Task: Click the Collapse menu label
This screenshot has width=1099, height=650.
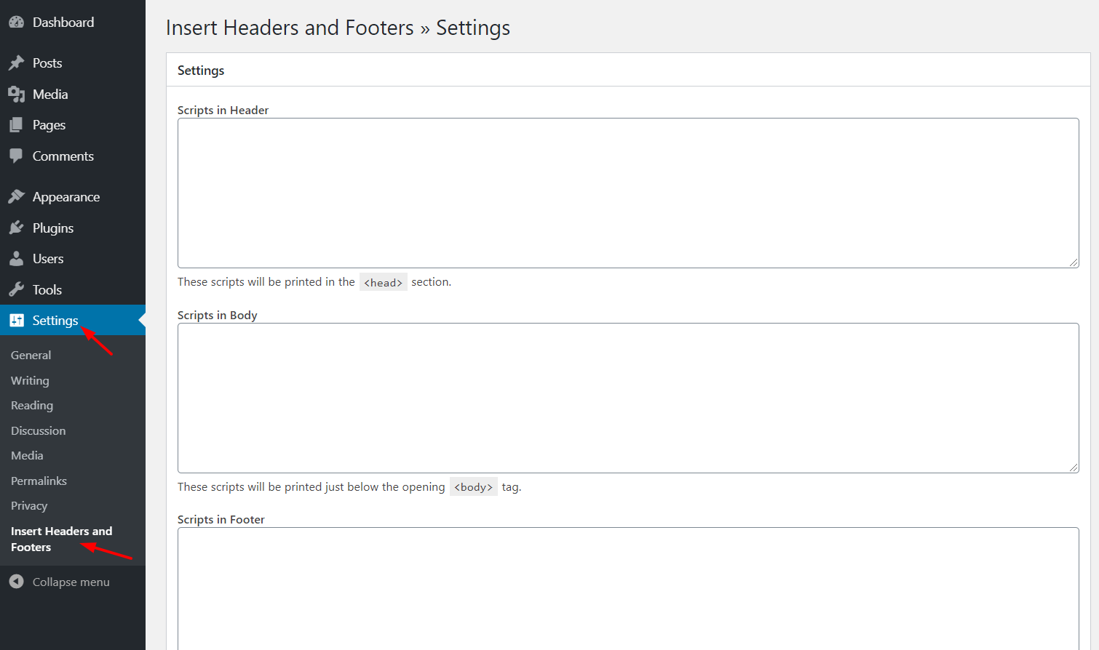Action: tap(71, 582)
